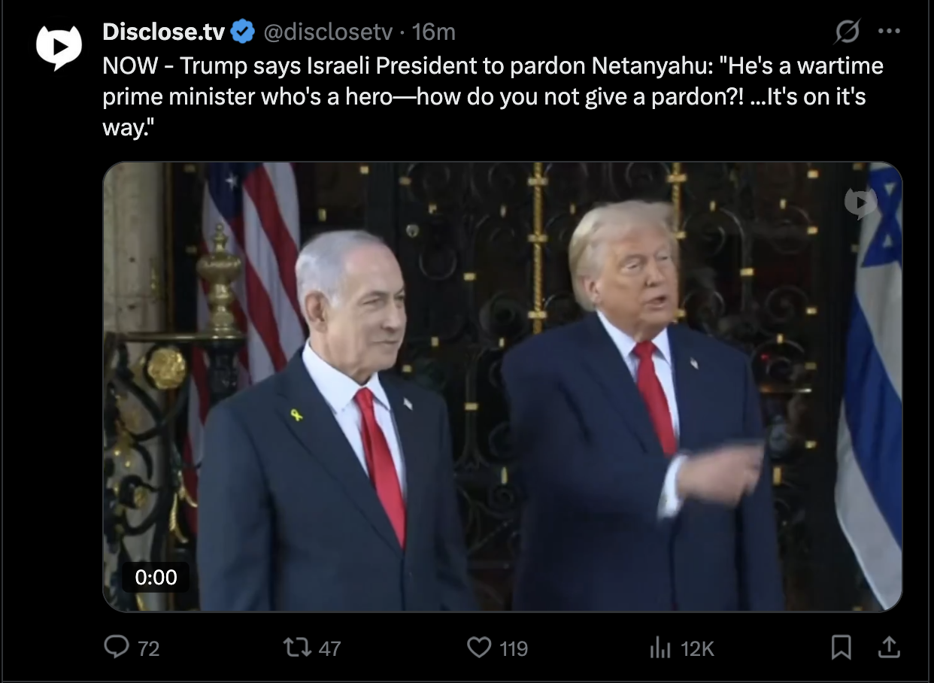The image size is (934, 683).
Task: Bookmark this post
Action: [x=841, y=647]
